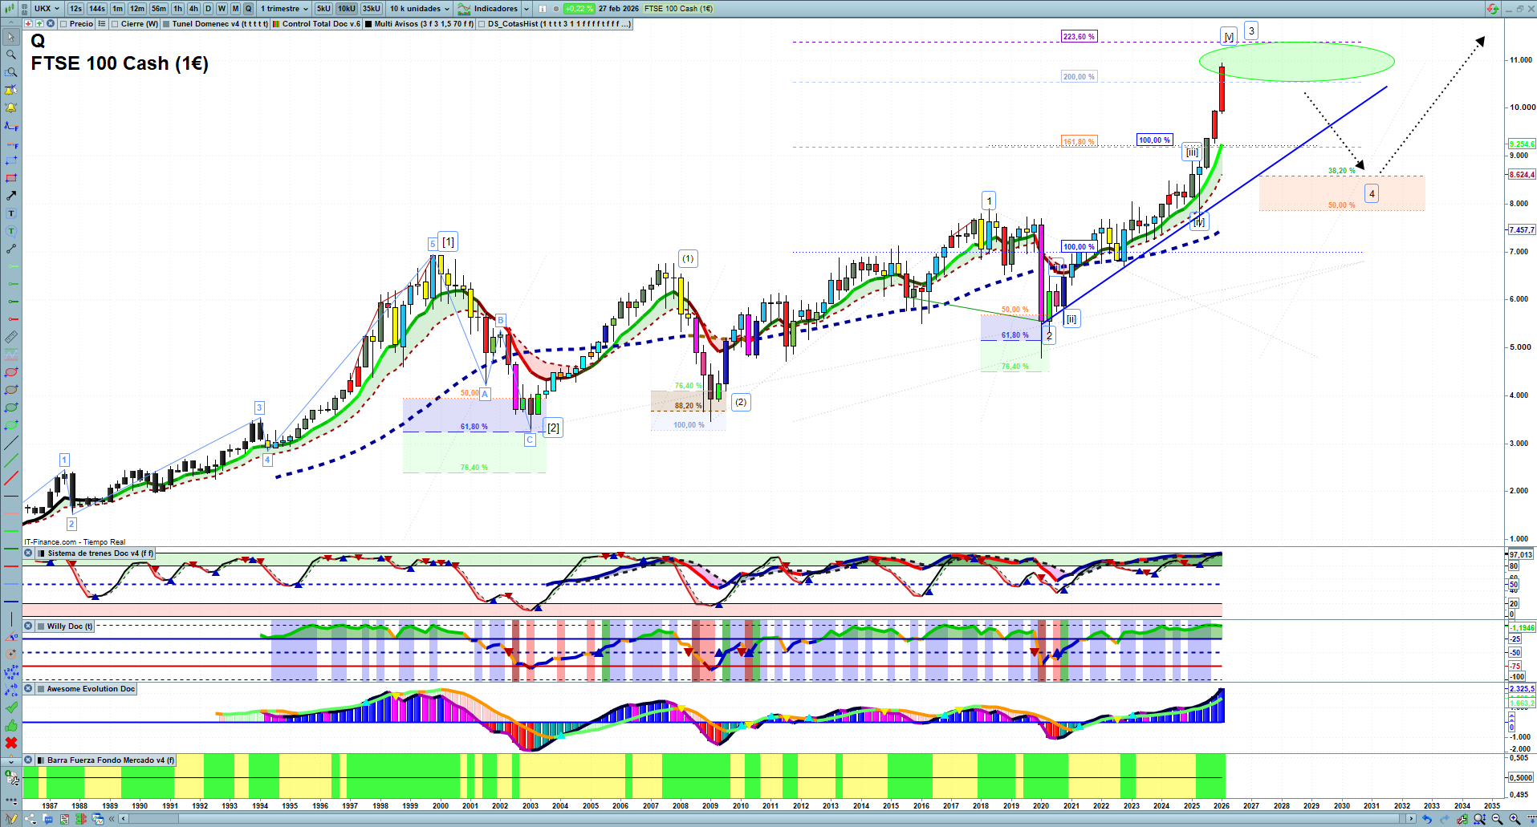Toggle the Cierre (W) checkbox
Viewport: 1537px width, 827px height.
[115, 24]
